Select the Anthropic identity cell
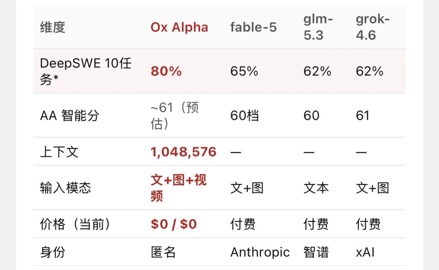 (260, 253)
